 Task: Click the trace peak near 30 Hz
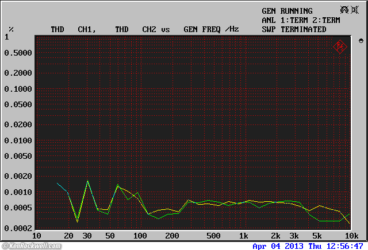click(87, 181)
